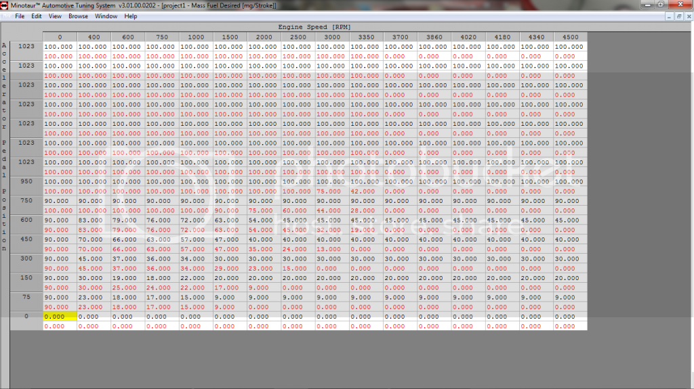
Task: Select the 4180 RPM column header
Action: tap(502, 37)
